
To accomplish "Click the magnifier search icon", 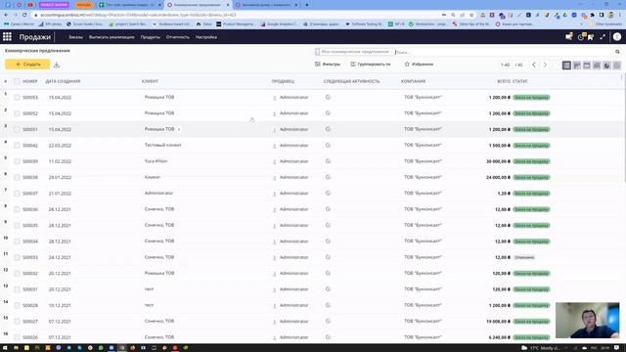I will [617, 52].
